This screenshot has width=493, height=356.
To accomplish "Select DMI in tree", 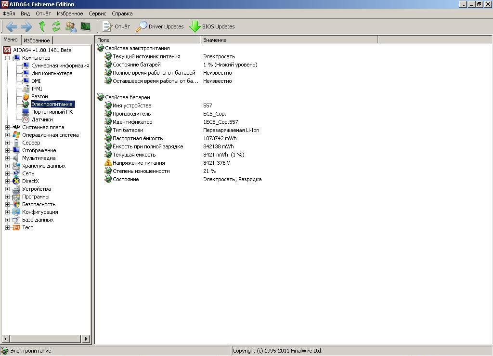I will 36,81.
